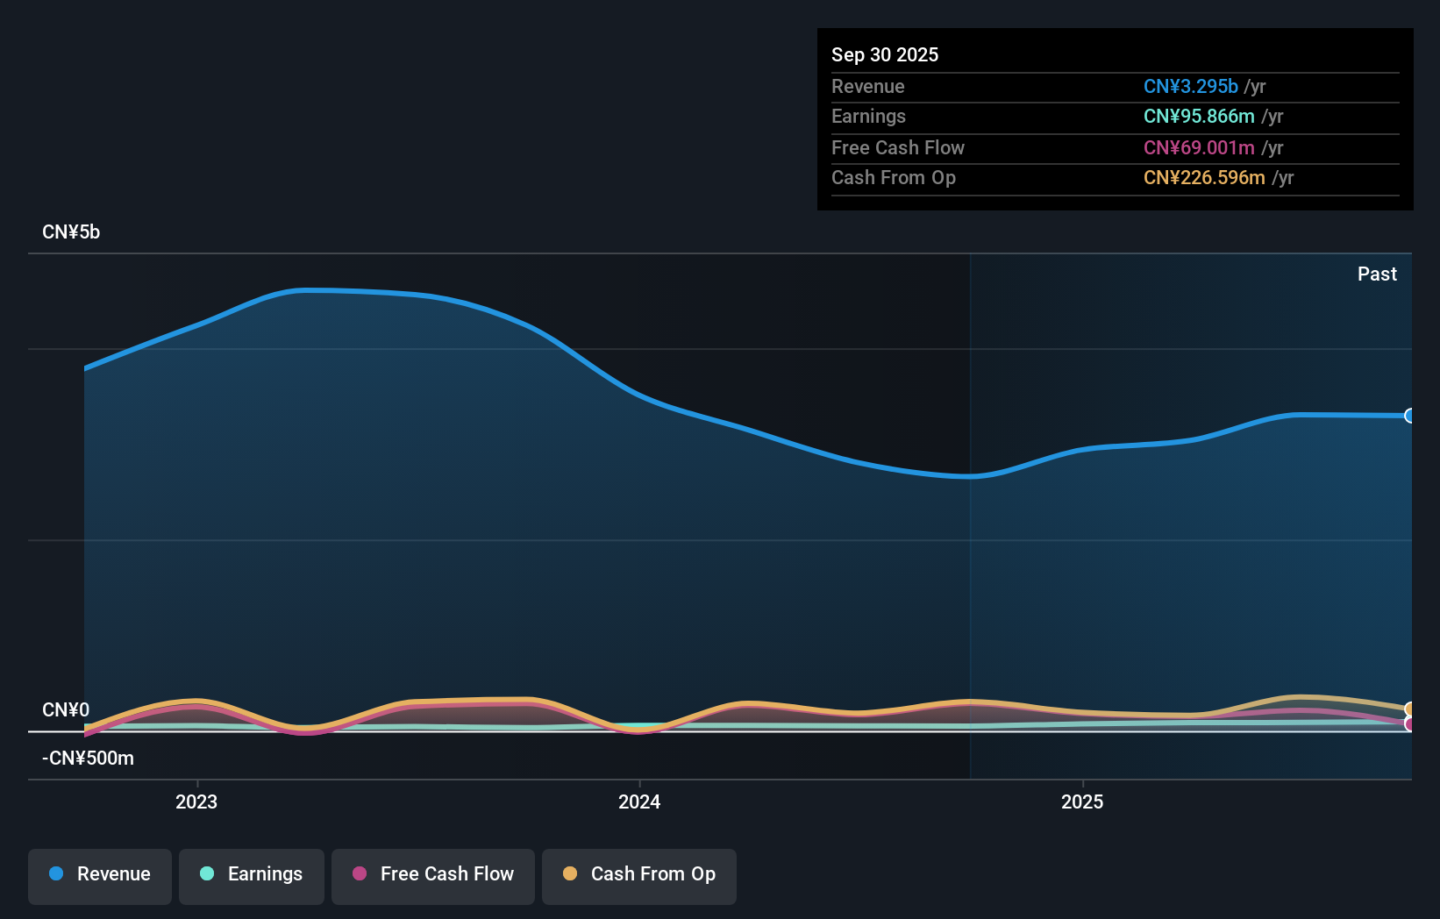This screenshot has width=1440, height=919.
Task: Select the 2023 x-axis label
Action: 196,801
